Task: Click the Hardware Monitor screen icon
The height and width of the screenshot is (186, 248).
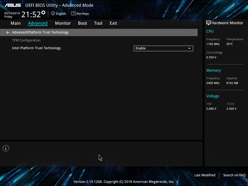Action: tap(208, 23)
